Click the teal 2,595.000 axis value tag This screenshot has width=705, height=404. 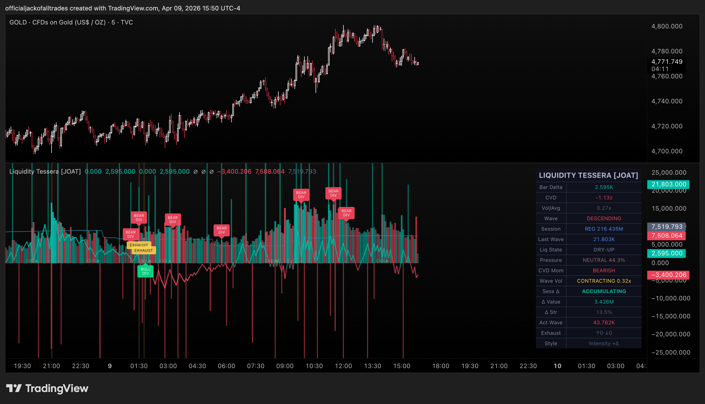click(x=666, y=253)
